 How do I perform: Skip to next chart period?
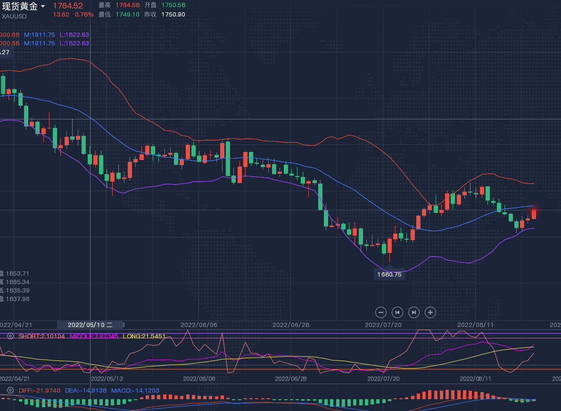413,312
